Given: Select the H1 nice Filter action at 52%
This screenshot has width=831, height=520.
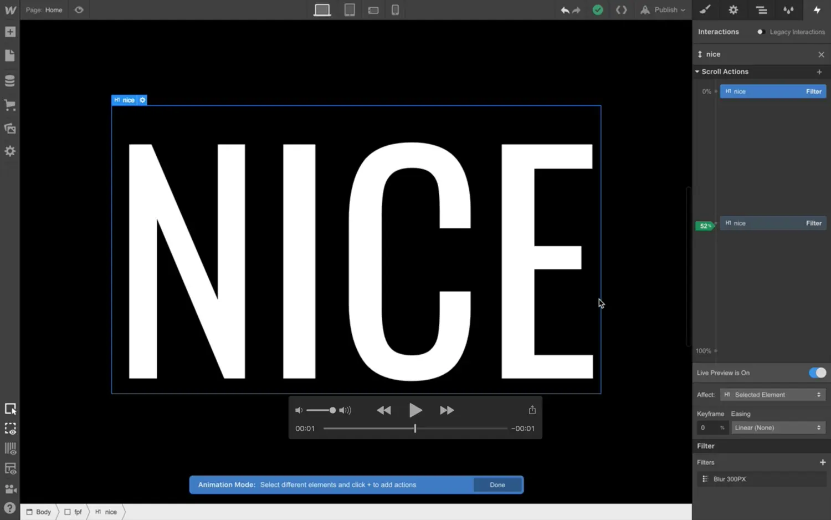Looking at the screenshot, I should [x=773, y=223].
